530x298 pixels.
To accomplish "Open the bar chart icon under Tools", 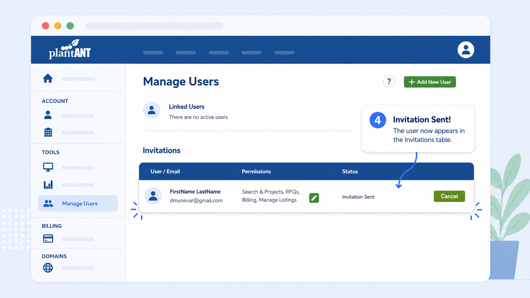I will (48, 185).
